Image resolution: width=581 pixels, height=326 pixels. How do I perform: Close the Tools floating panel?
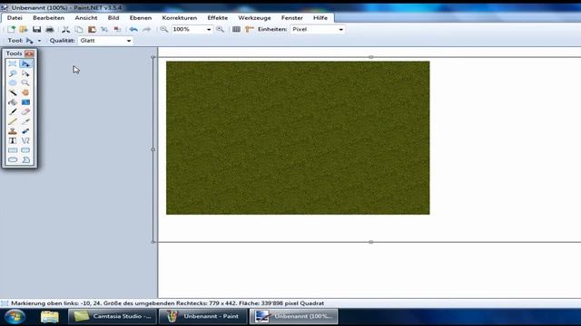click(x=29, y=53)
